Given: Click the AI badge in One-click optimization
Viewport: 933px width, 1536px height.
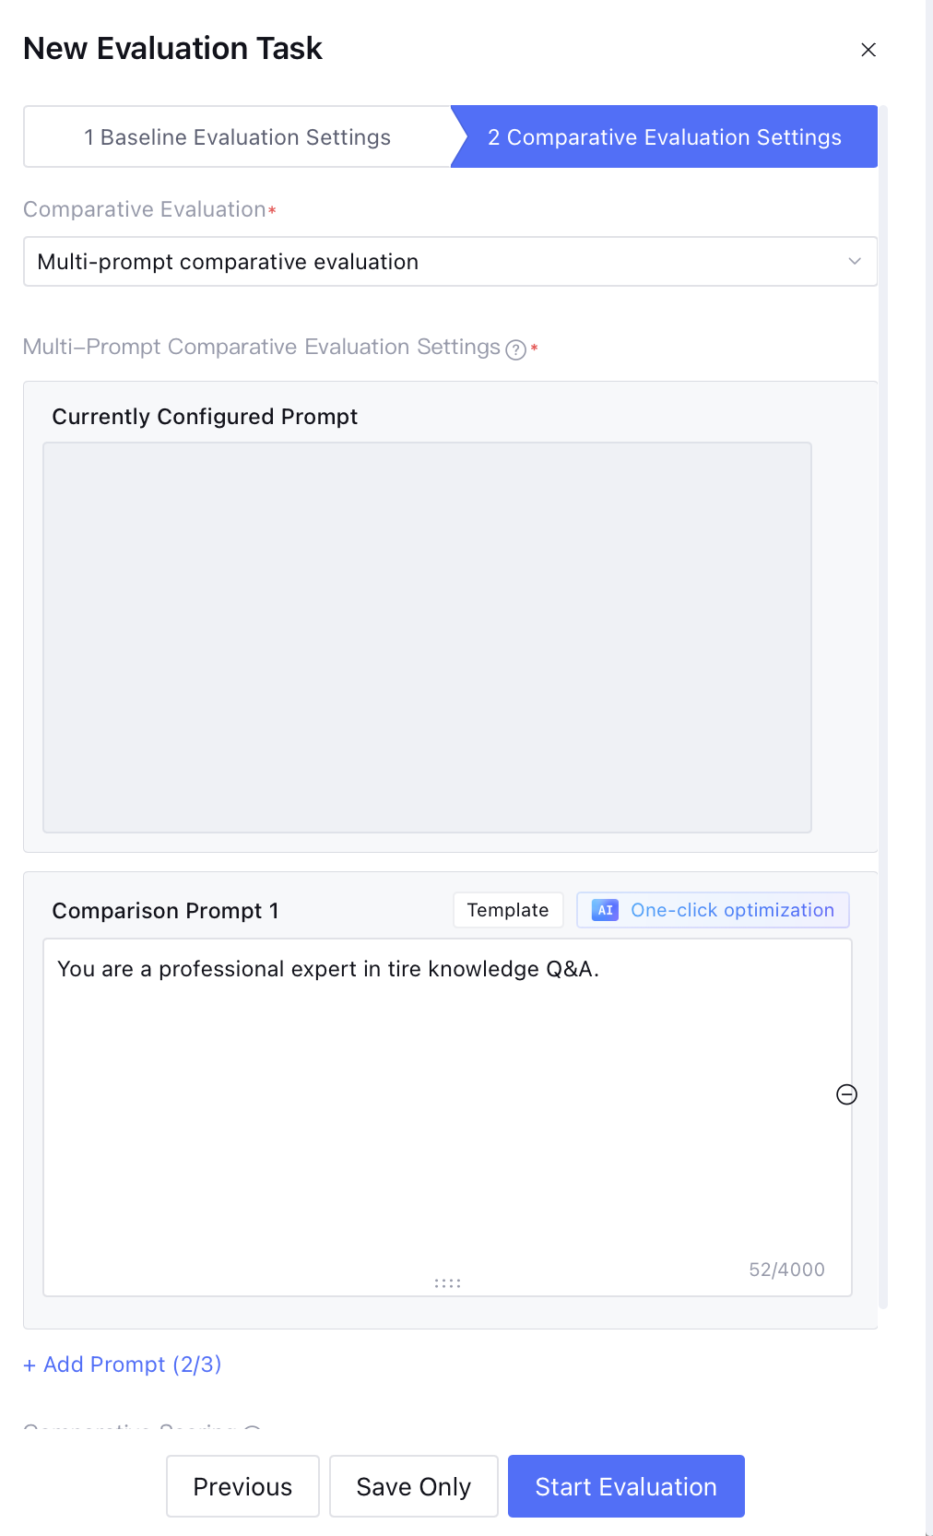Looking at the screenshot, I should click(x=605, y=910).
